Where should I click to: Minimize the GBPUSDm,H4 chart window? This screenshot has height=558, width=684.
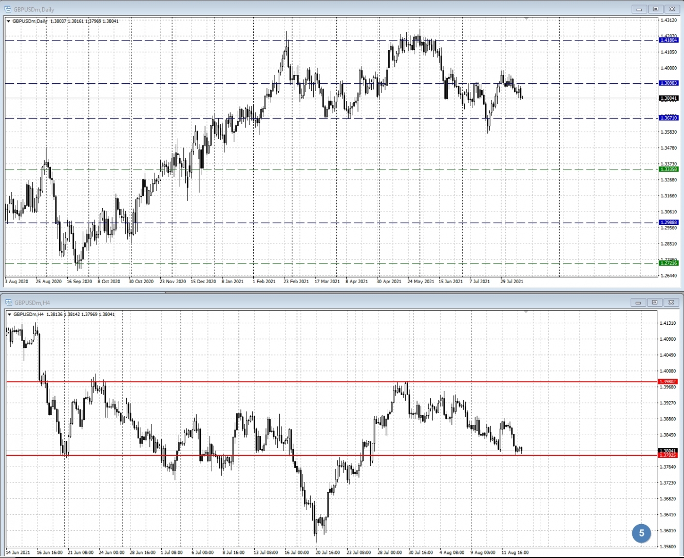click(639, 302)
